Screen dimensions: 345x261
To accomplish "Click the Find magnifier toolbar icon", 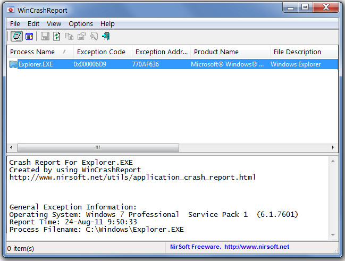I will coord(94,36).
